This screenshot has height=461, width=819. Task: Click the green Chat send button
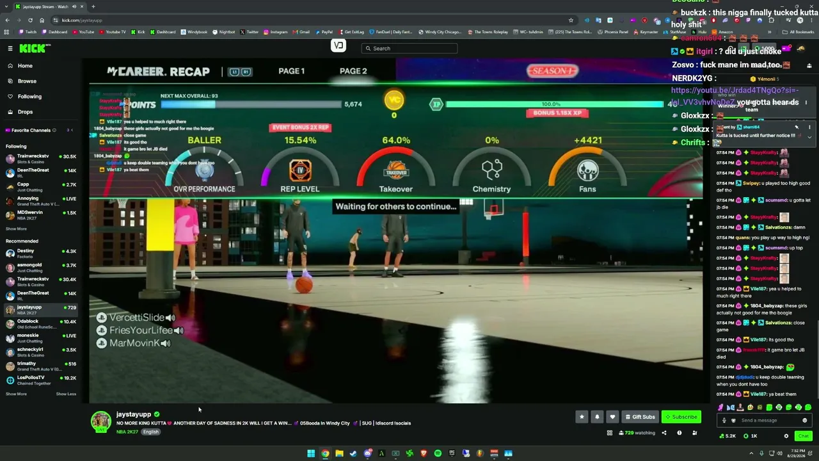tap(803, 436)
